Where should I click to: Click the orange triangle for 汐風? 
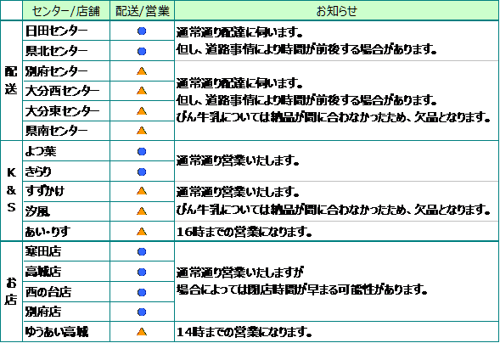[x=142, y=211]
